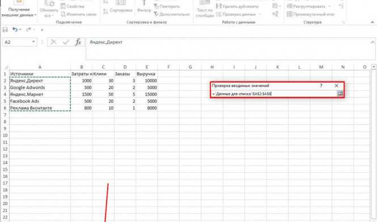Open the Customize Quick Access Toolbar menu
This screenshot has width=377, height=222.
pyautogui.click(x=42, y=30)
